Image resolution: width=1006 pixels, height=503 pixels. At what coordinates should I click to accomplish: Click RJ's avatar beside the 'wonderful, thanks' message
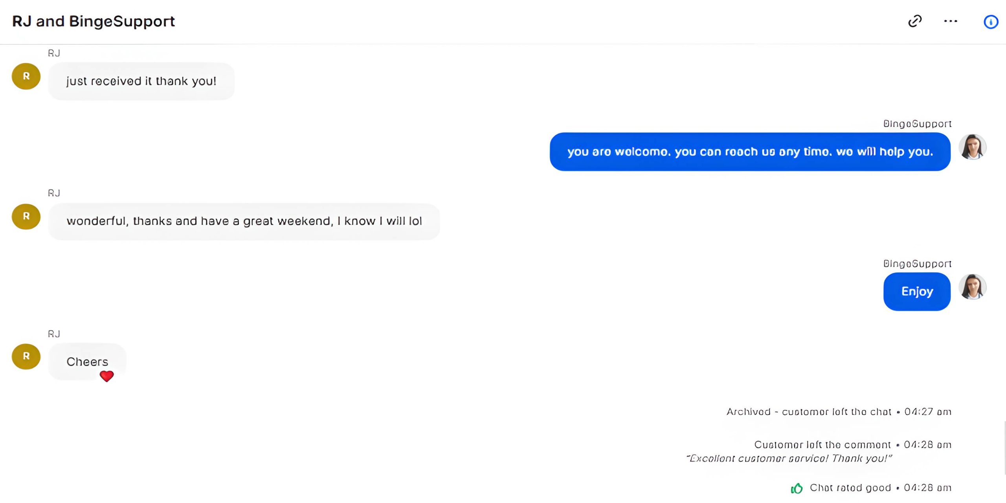(26, 217)
